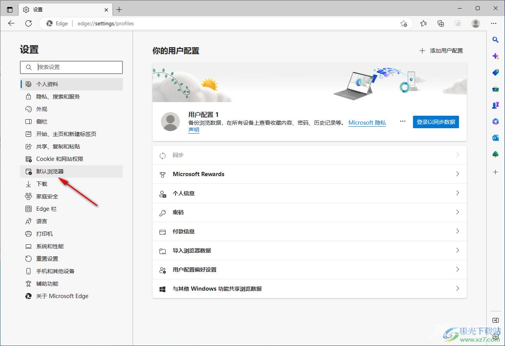Open 下载 settings section

71,184
